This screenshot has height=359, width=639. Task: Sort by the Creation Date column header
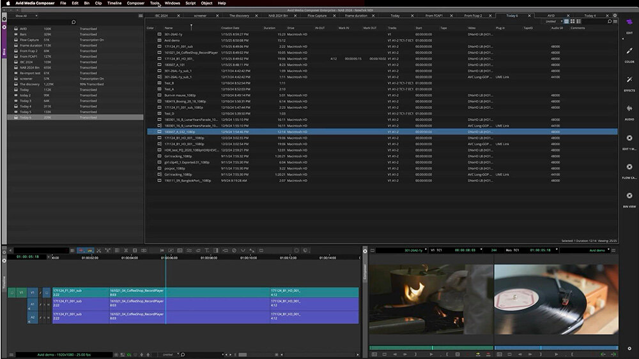click(x=230, y=28)
